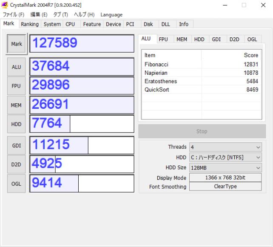Run the FPU benchmark button
The height and width of the screenshot is (247, 273).
tap(16, 85)
